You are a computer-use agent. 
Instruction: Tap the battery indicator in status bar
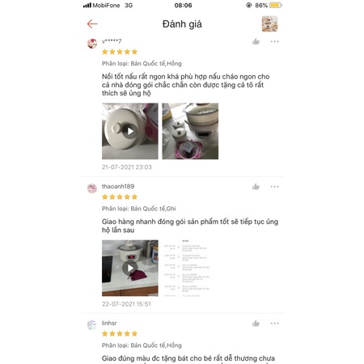[275, 5]
